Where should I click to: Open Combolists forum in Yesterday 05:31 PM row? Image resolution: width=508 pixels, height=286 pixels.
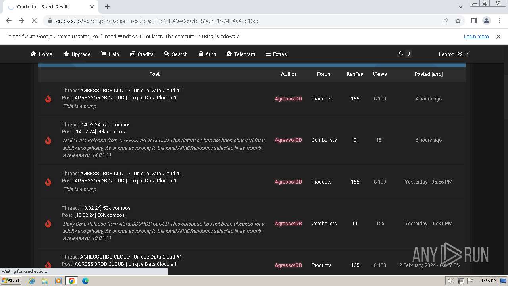click(324, 223)
